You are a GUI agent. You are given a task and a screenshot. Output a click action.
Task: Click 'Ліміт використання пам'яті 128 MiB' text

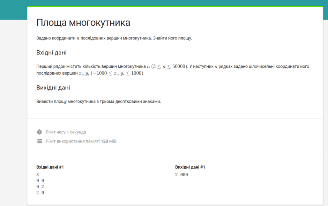coord(81,141)
